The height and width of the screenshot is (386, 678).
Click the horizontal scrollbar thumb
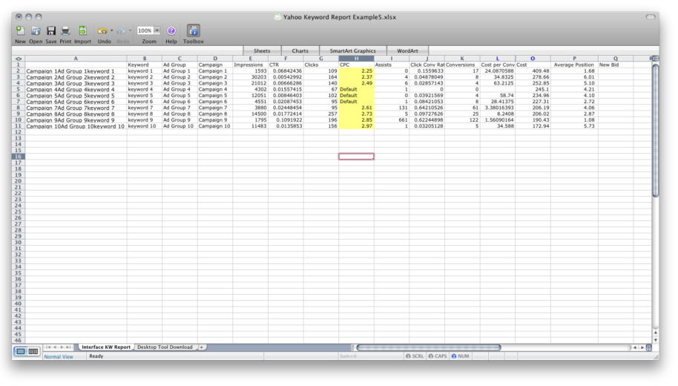(428, 347)
